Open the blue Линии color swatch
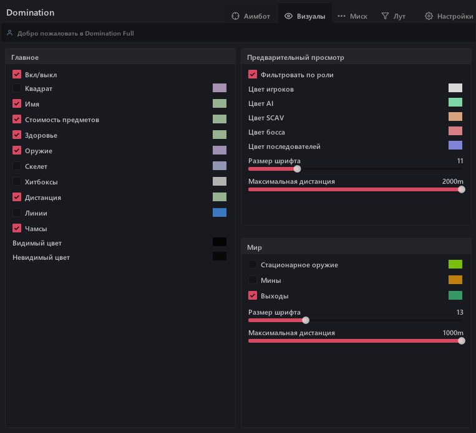The width and height of the screenshot is (476, 433). 219,213
